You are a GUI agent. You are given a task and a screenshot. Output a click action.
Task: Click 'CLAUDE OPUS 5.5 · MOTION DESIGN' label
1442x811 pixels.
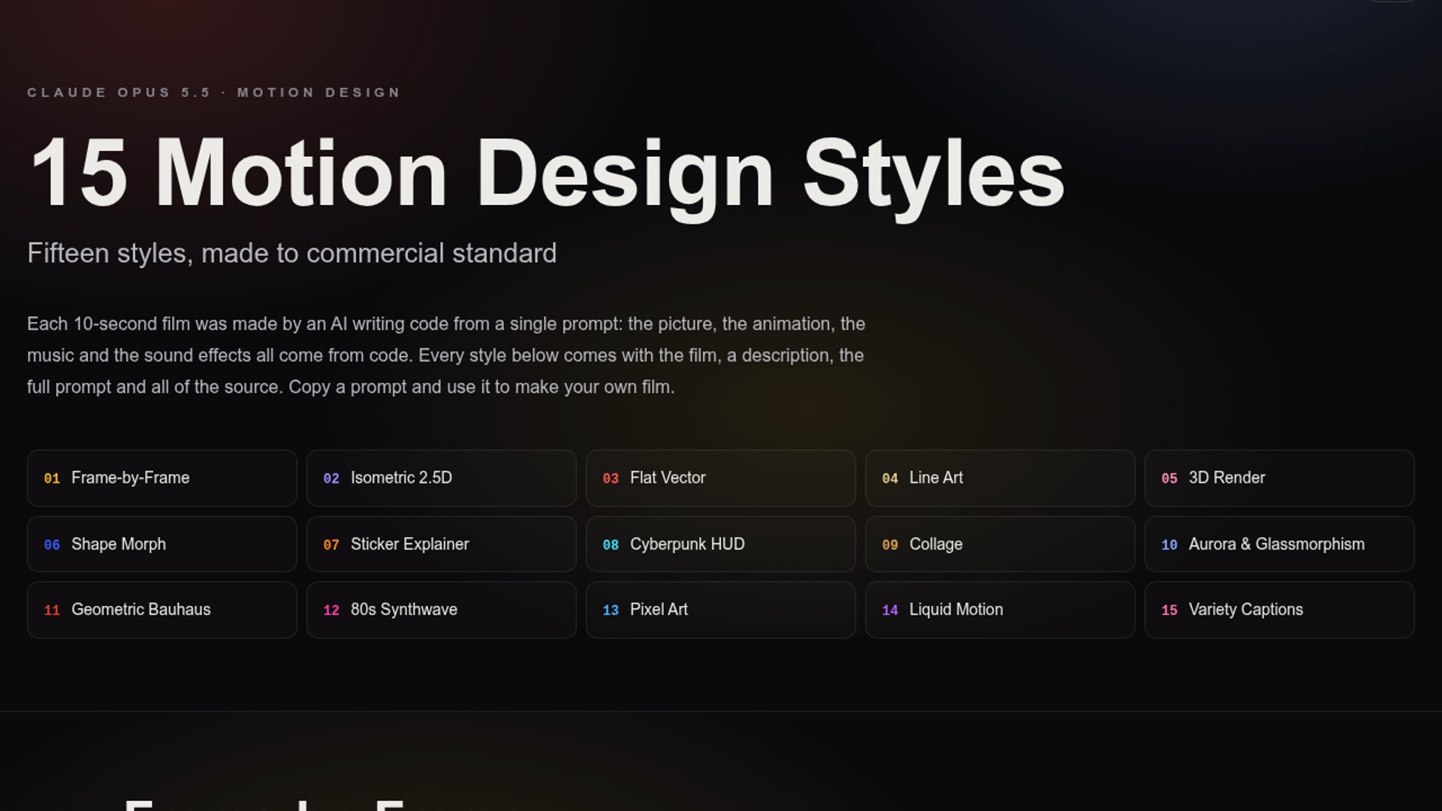point(214,92)
